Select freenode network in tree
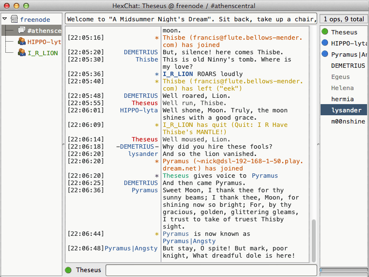The width and height of the screenshot is (369, 277). pos(35,19)
